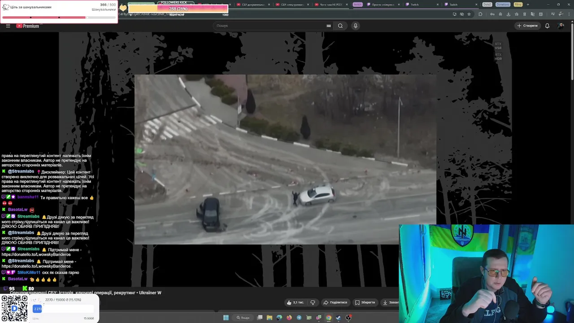Open Telegram from the taskbar
Image resolution: width=574 pixels, height=323 pixels.
(x=299, y=318)
